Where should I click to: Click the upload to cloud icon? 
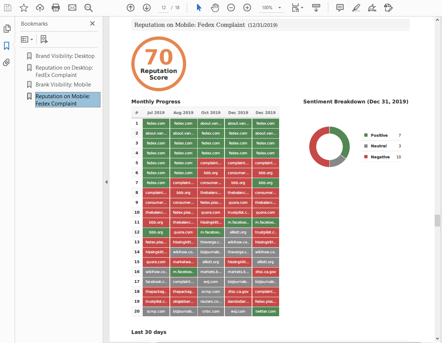40,7
